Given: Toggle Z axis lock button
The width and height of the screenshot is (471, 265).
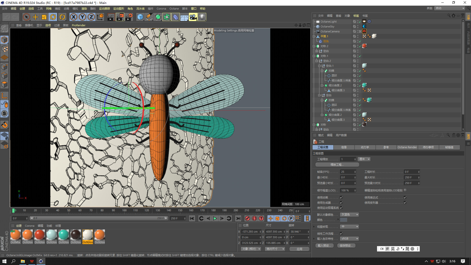Looking at the screenshot, I should point(91,17).
